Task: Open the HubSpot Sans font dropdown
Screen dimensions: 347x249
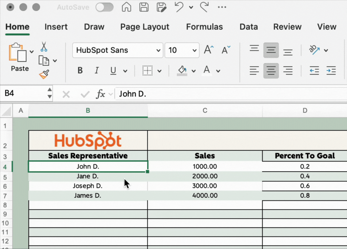Action: click(158, 50)
